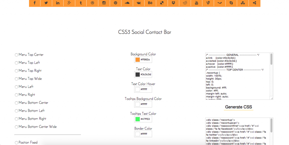Click the share icon at bar end
This screenshot has height=145, width=289.
(254, 3)
